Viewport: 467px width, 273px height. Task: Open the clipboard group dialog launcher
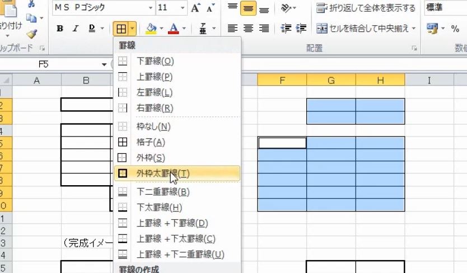coord(43,48)
